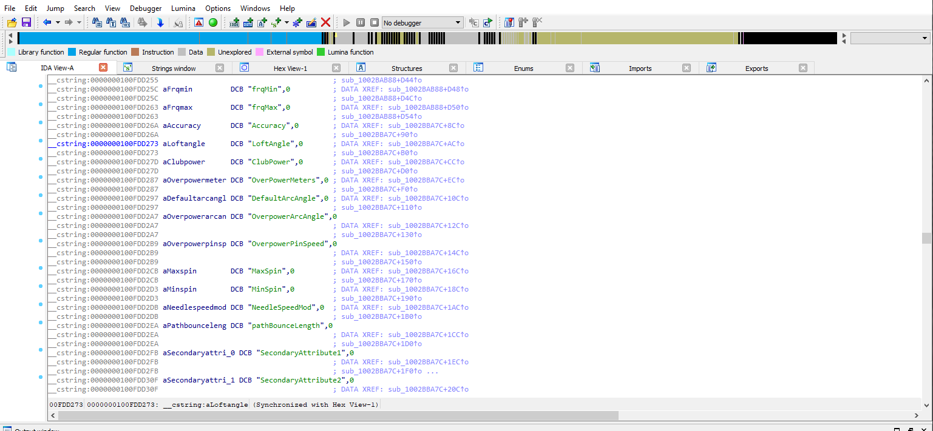Open the File menu

10,8
